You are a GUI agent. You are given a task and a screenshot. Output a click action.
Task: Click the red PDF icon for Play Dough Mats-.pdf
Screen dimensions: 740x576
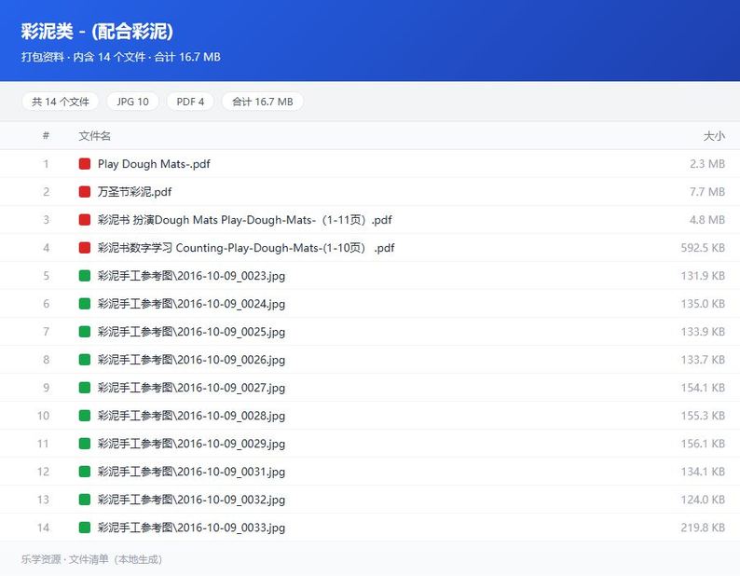tap(85, 164)
